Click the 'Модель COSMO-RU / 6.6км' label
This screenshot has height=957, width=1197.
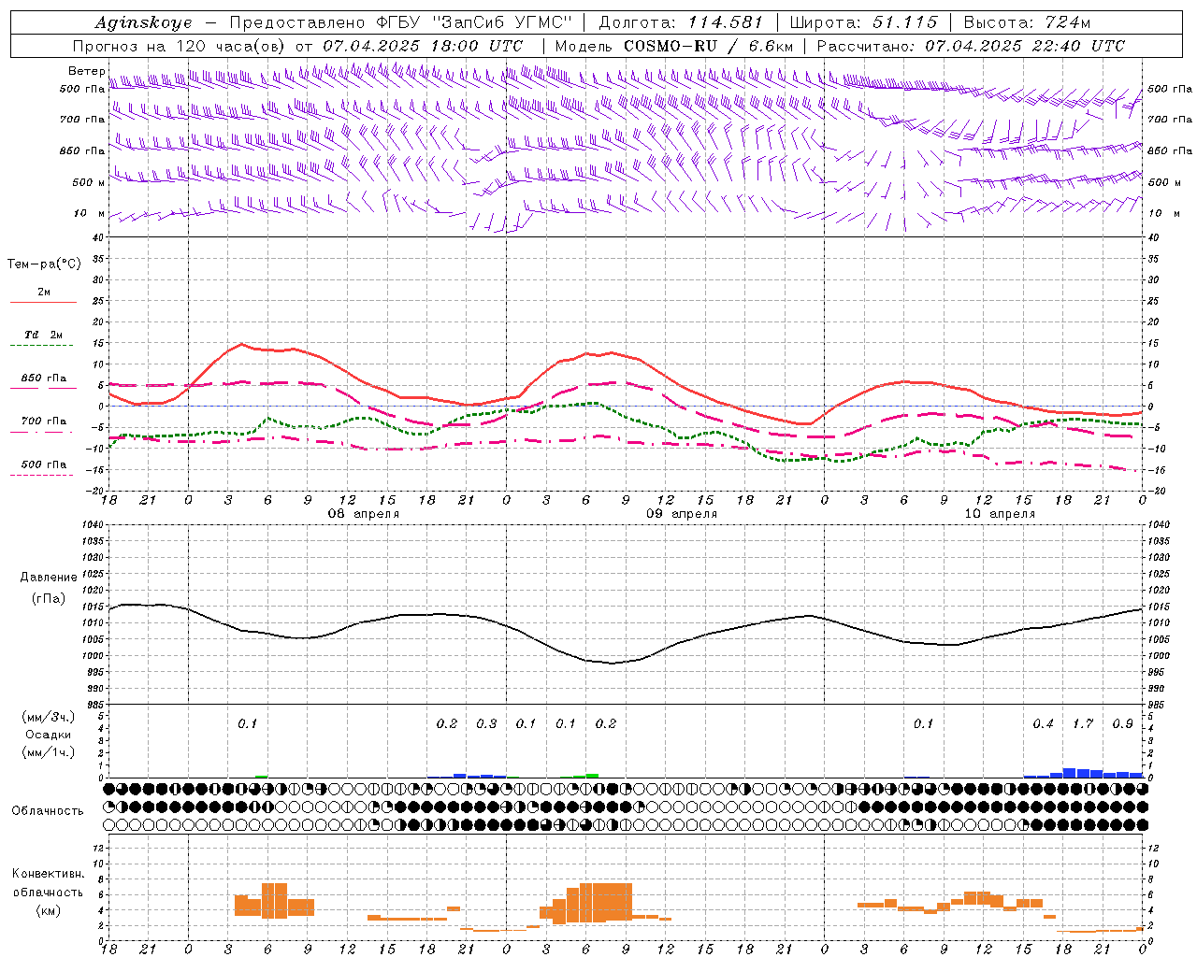pos(673,46)
